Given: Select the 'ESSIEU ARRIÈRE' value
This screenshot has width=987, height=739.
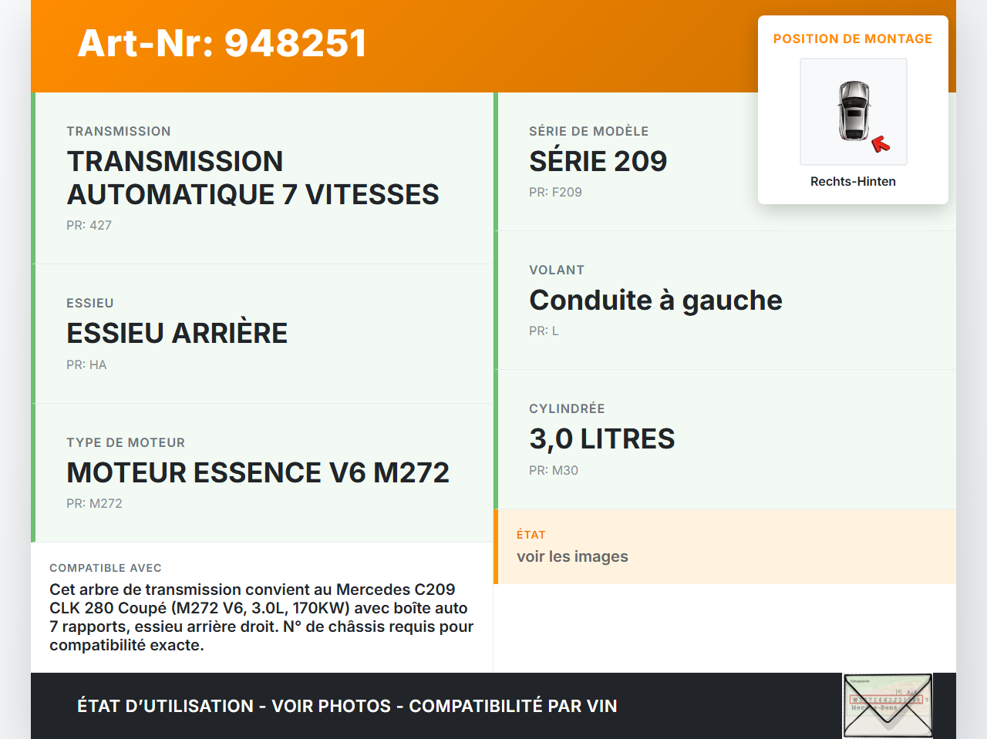Looking at the screenshot, I should click(177, 333).
